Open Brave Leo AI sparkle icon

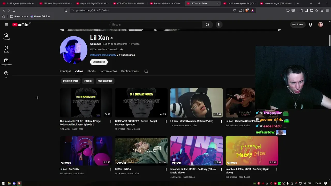coord(317,10)
